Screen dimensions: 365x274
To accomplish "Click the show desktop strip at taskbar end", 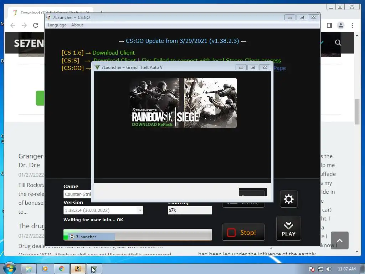I will [x=363, y=268].
